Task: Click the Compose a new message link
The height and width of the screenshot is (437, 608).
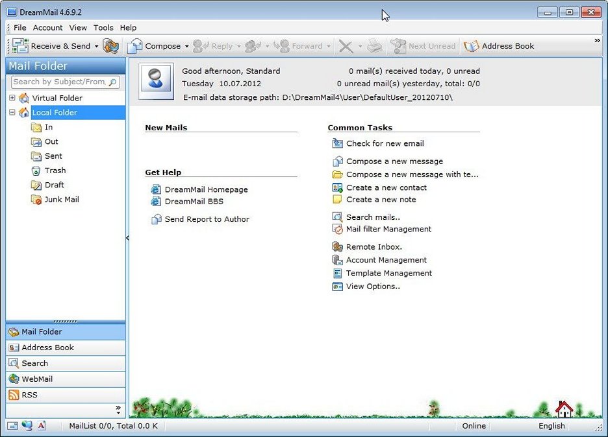Action: tap(394, 161)
